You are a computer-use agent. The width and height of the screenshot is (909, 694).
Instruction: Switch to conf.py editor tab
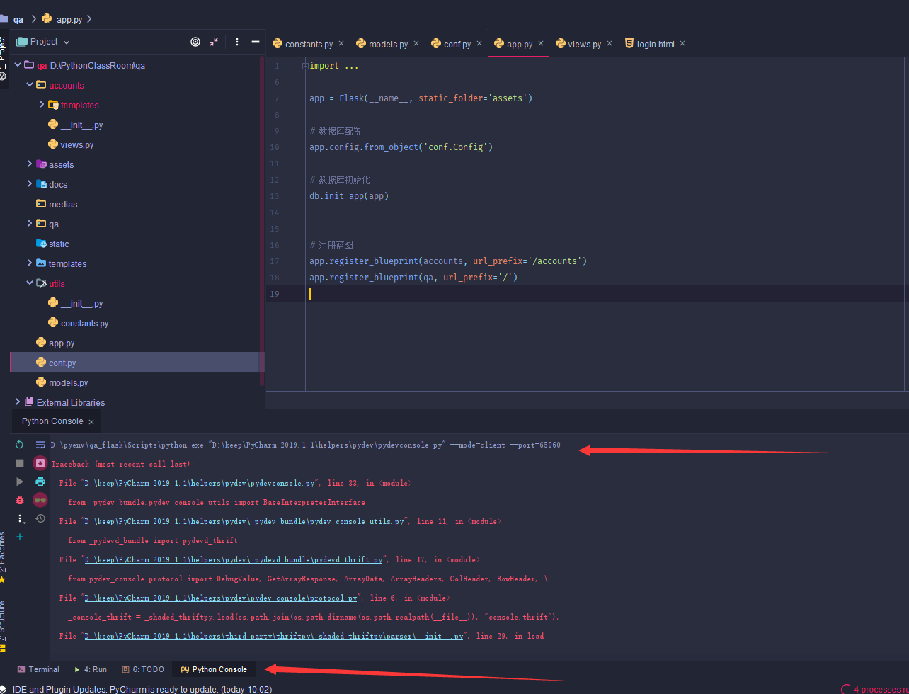(x=457, y=44)
